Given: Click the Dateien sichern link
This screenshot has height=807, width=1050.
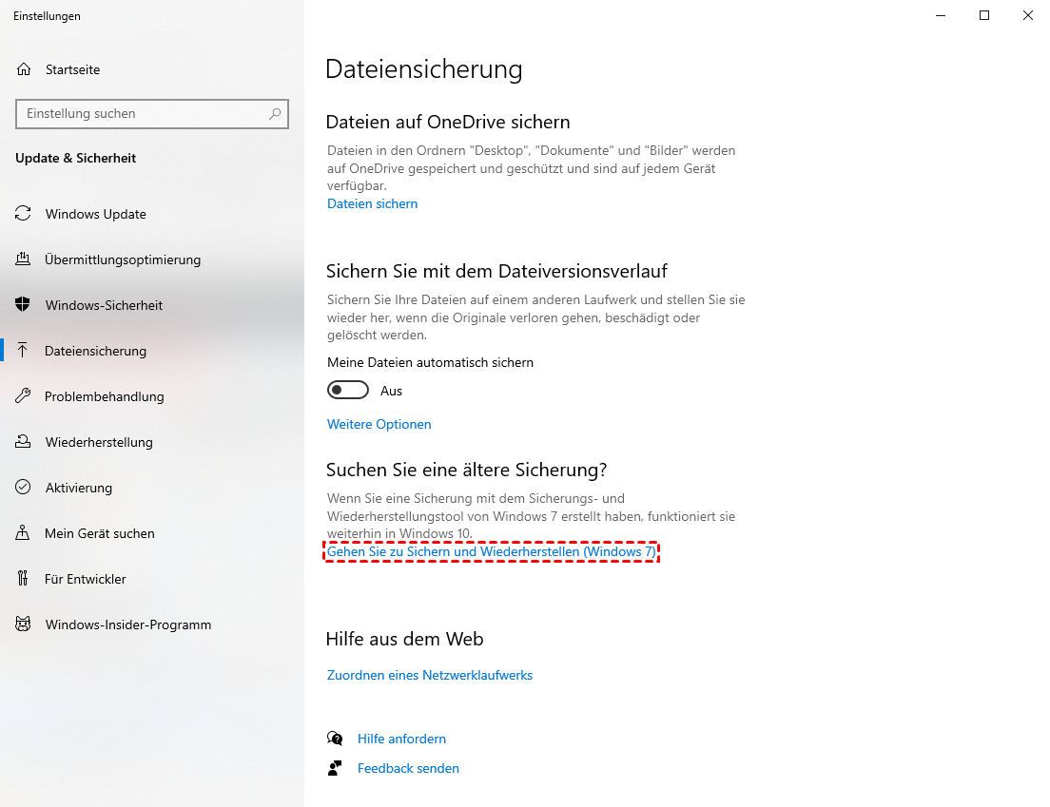Looking at the screenshot, I should tap(372, 203).
